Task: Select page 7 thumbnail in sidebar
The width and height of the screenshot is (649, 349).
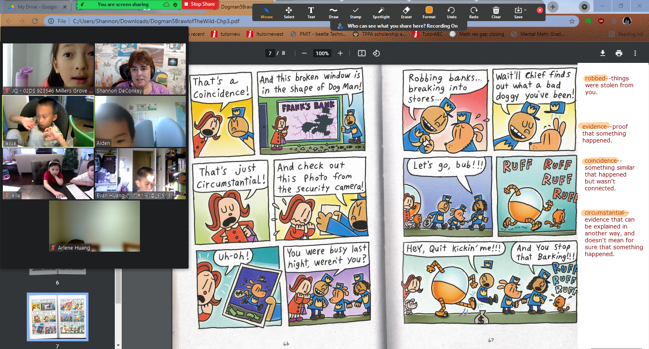Action: point(58,317)
